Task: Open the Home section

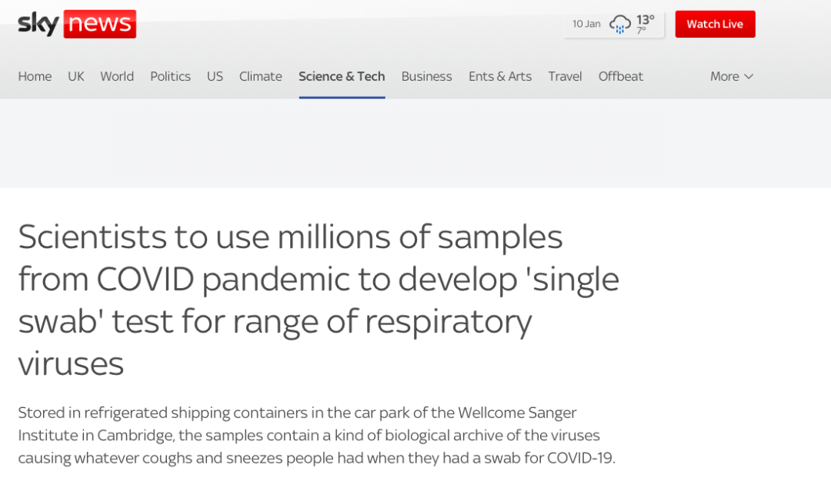Action: 35,77
